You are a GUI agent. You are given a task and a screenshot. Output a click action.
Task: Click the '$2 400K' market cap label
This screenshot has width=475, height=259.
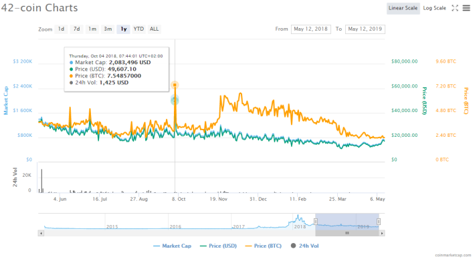coord(23,86)
